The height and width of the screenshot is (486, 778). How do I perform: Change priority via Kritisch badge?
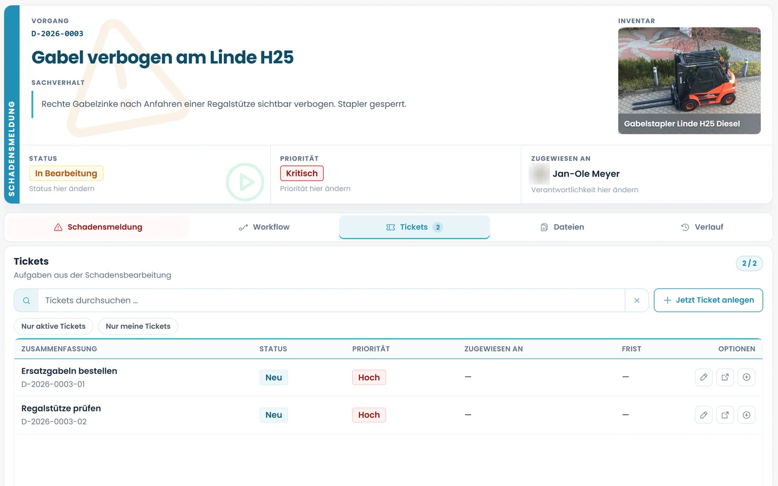pos(302,173)
